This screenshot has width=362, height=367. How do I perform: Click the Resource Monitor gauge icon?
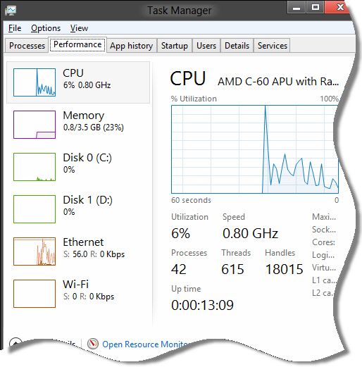[x=93, y=344]
